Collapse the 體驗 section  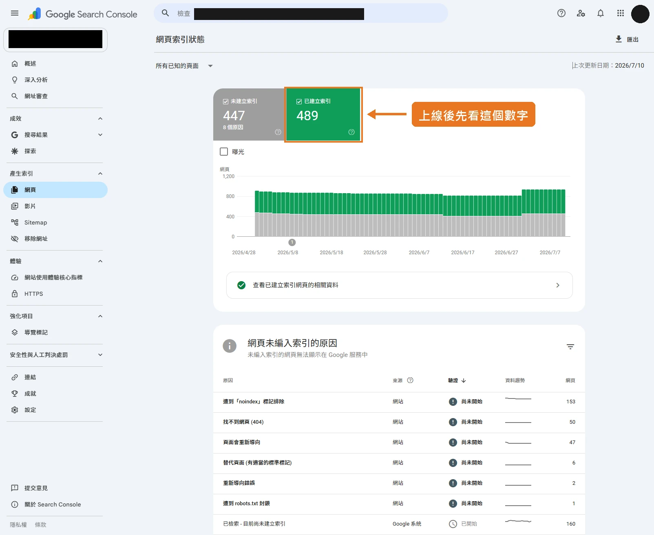(x=100, y=261)
